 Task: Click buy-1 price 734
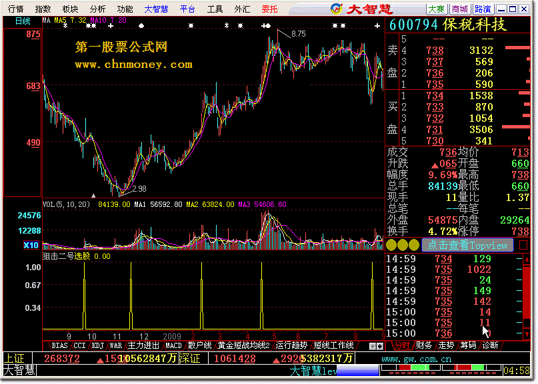tap(435, 96)
